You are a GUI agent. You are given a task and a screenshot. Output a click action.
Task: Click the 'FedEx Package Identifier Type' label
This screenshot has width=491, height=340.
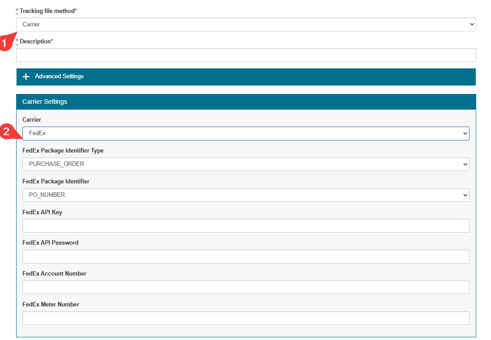coord(63,151)
